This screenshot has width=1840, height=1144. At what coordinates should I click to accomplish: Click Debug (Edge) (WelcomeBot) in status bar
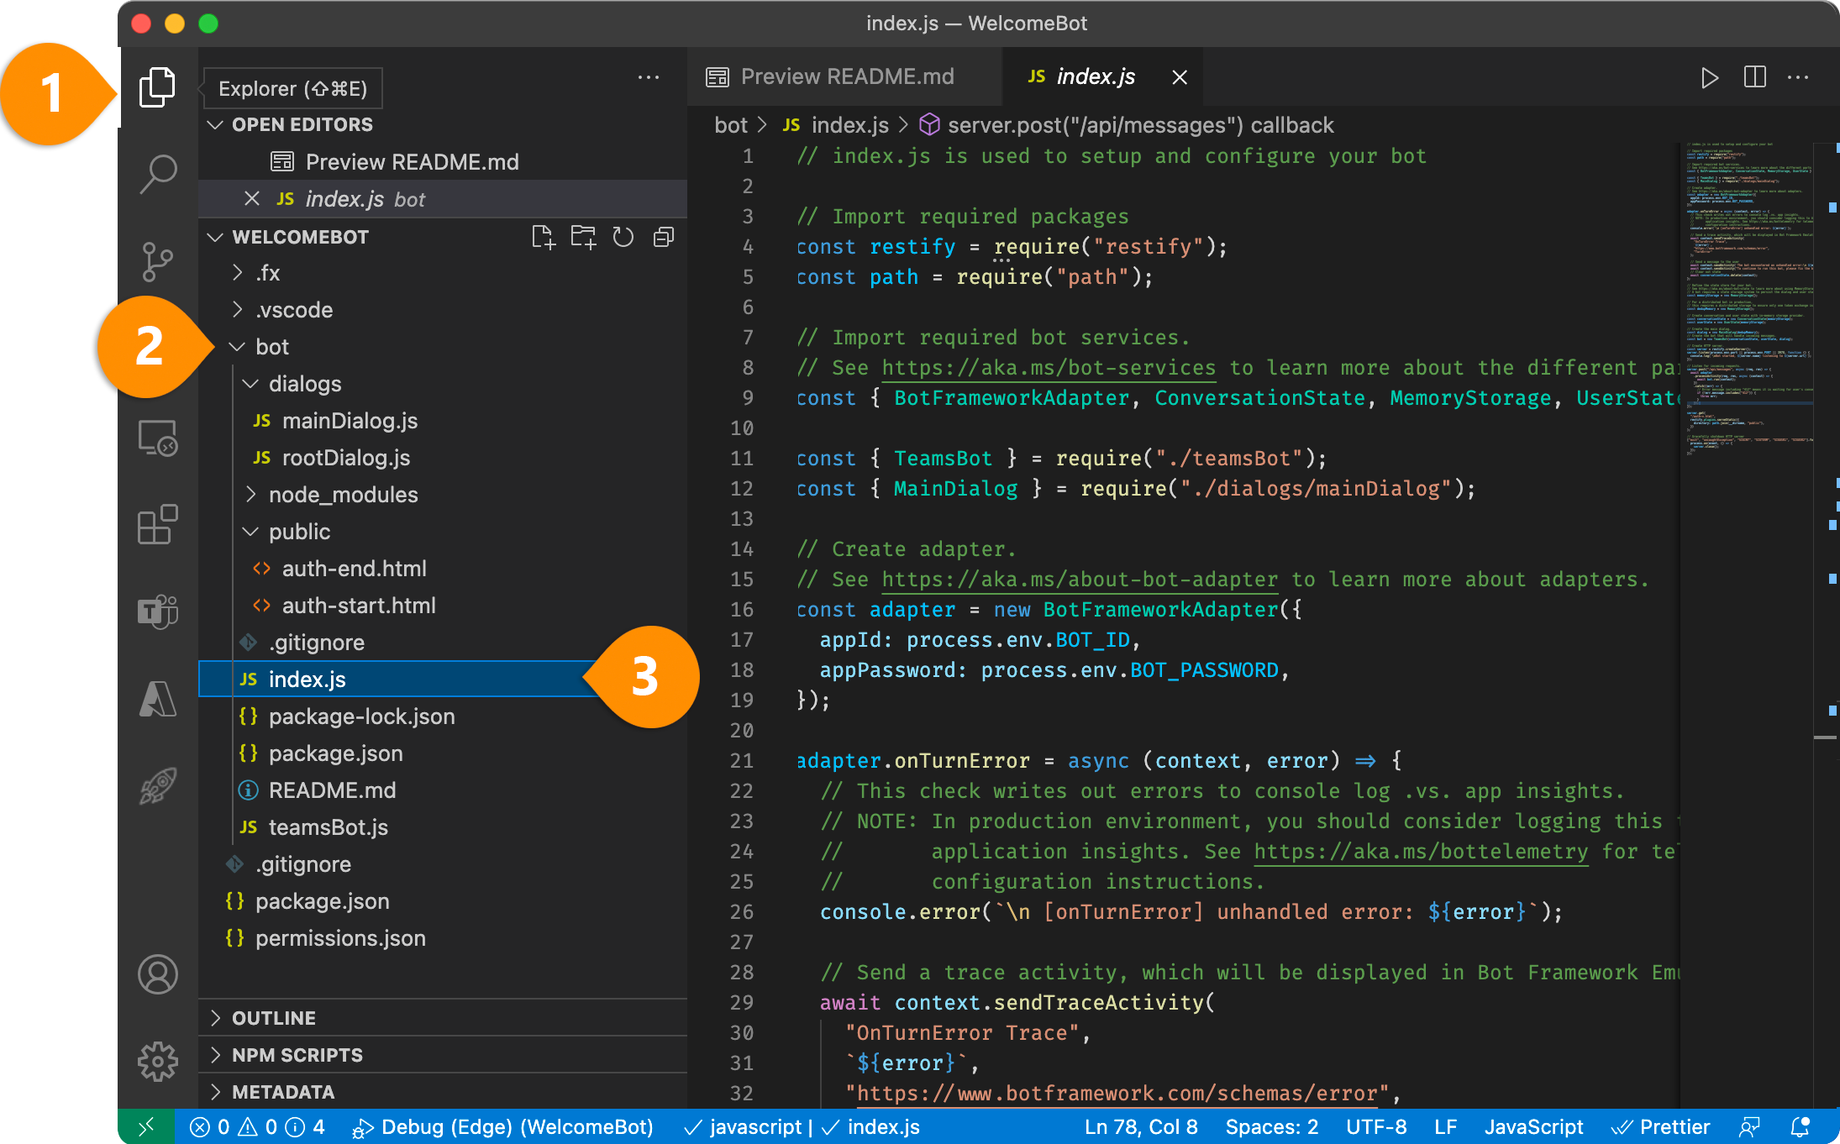tap(507, 1127)
